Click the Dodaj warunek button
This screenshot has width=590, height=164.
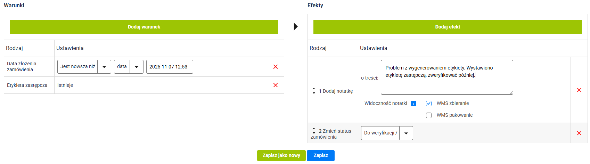[x=144, y=27]
